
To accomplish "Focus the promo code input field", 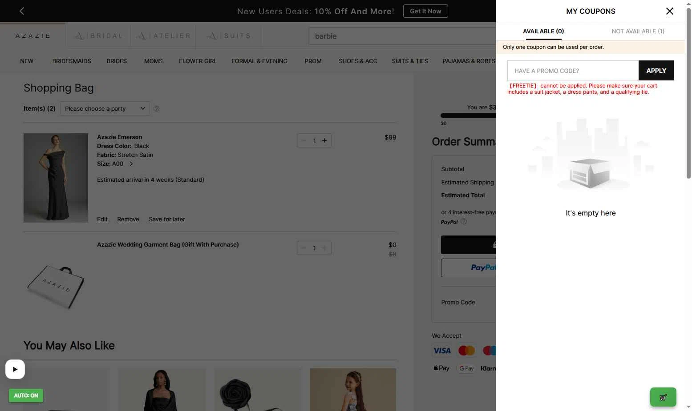I will [x=573, y=71].
